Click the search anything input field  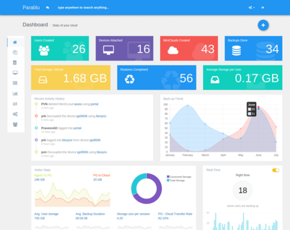(x=83, y=8)
